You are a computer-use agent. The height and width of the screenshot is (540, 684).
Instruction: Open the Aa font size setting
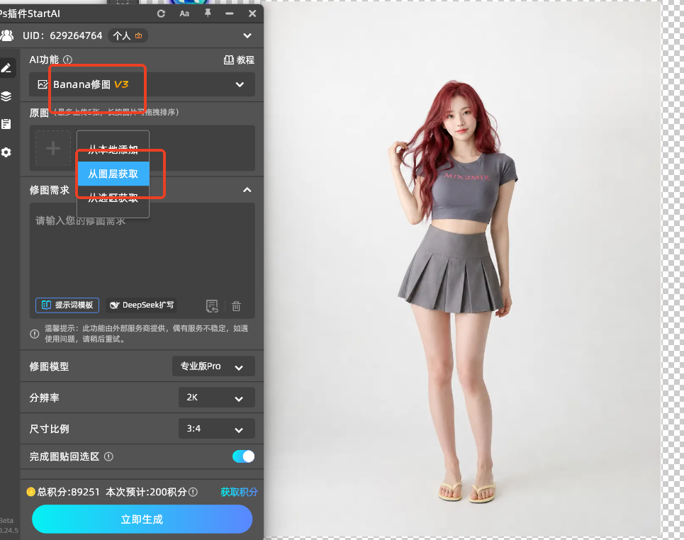pos(184,13)
